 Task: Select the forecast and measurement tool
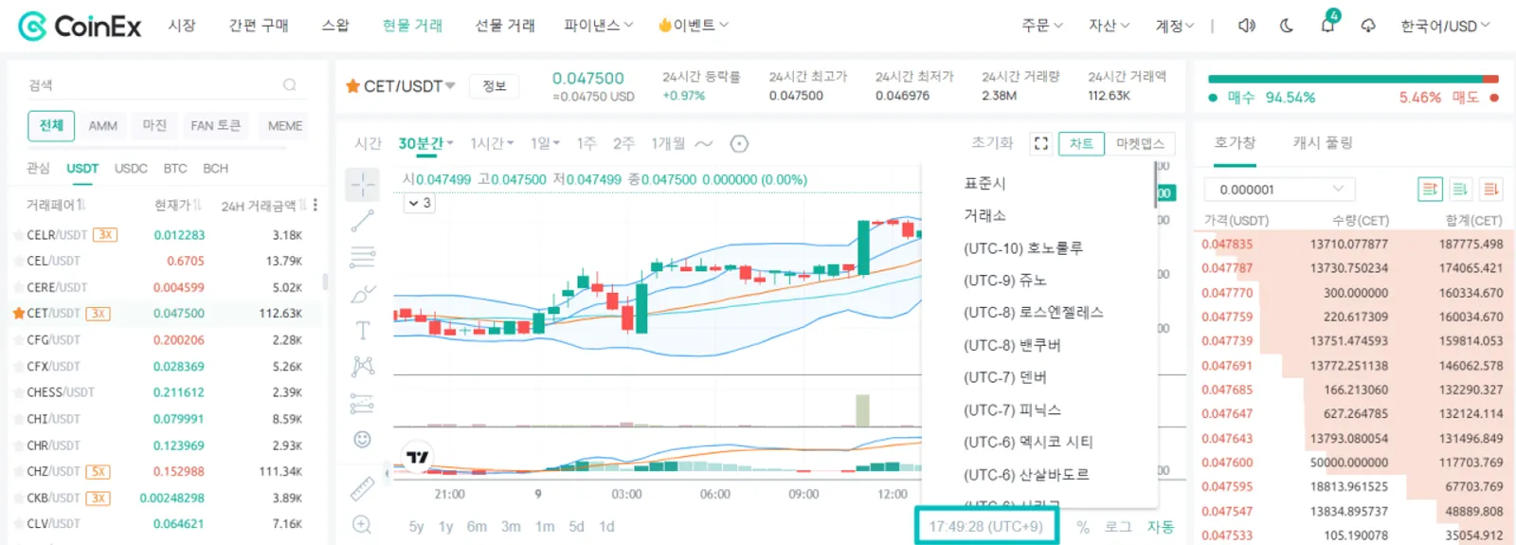[x=362, y=403]
